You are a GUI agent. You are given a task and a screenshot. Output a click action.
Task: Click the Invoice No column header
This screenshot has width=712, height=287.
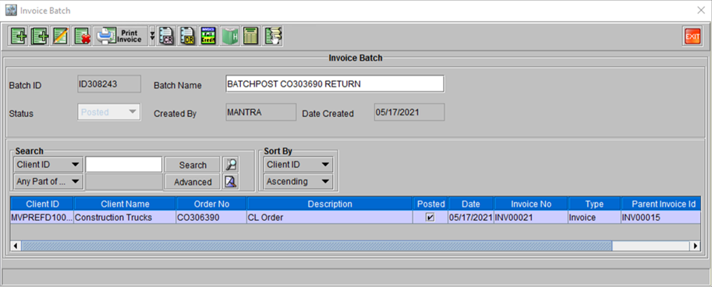click(531, 204)
